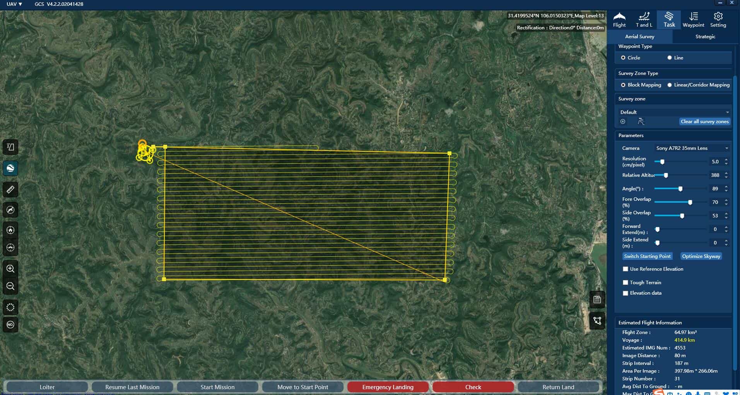Zoom out of the map
740x395 pixels.
10,287
